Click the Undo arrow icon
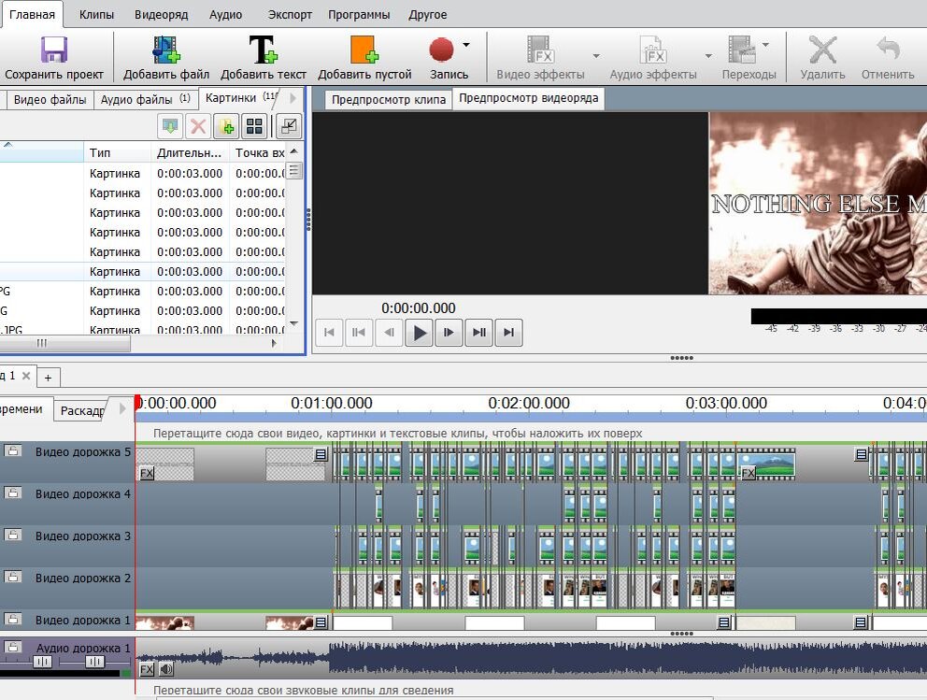 tap(888, 50)
